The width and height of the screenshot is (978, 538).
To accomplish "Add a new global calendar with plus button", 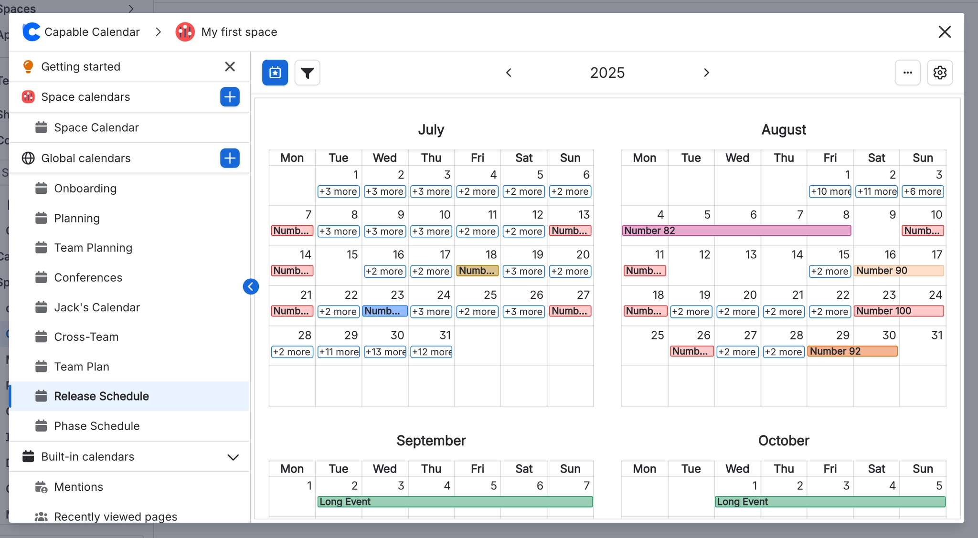I will click(x=230, y=158).
